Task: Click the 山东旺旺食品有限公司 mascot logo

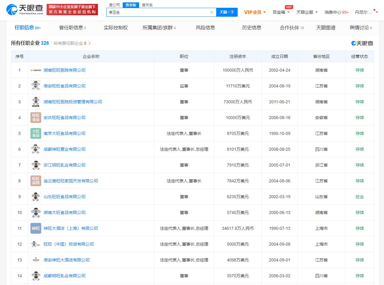Action: click(x=36, y=196)
